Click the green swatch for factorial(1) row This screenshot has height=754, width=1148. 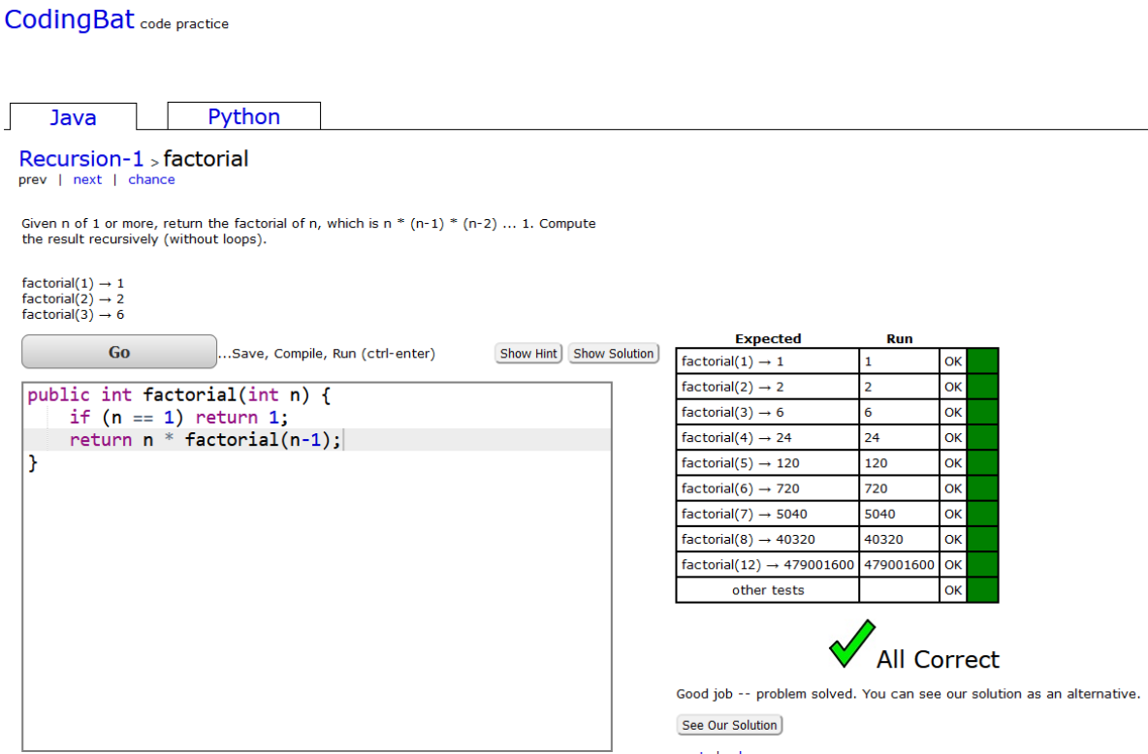coord(982,361)
